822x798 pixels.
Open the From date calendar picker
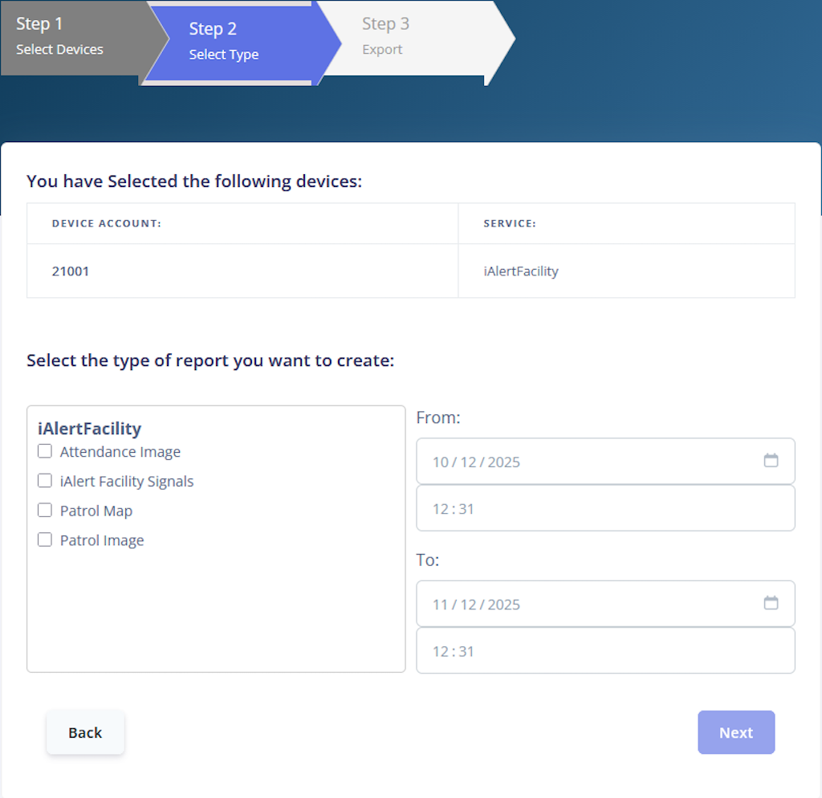coord(771,461)
